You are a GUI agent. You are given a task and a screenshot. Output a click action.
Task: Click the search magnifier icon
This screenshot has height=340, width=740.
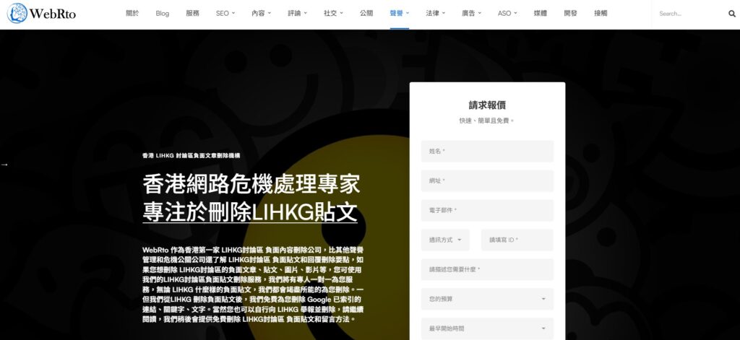[732, 14]
